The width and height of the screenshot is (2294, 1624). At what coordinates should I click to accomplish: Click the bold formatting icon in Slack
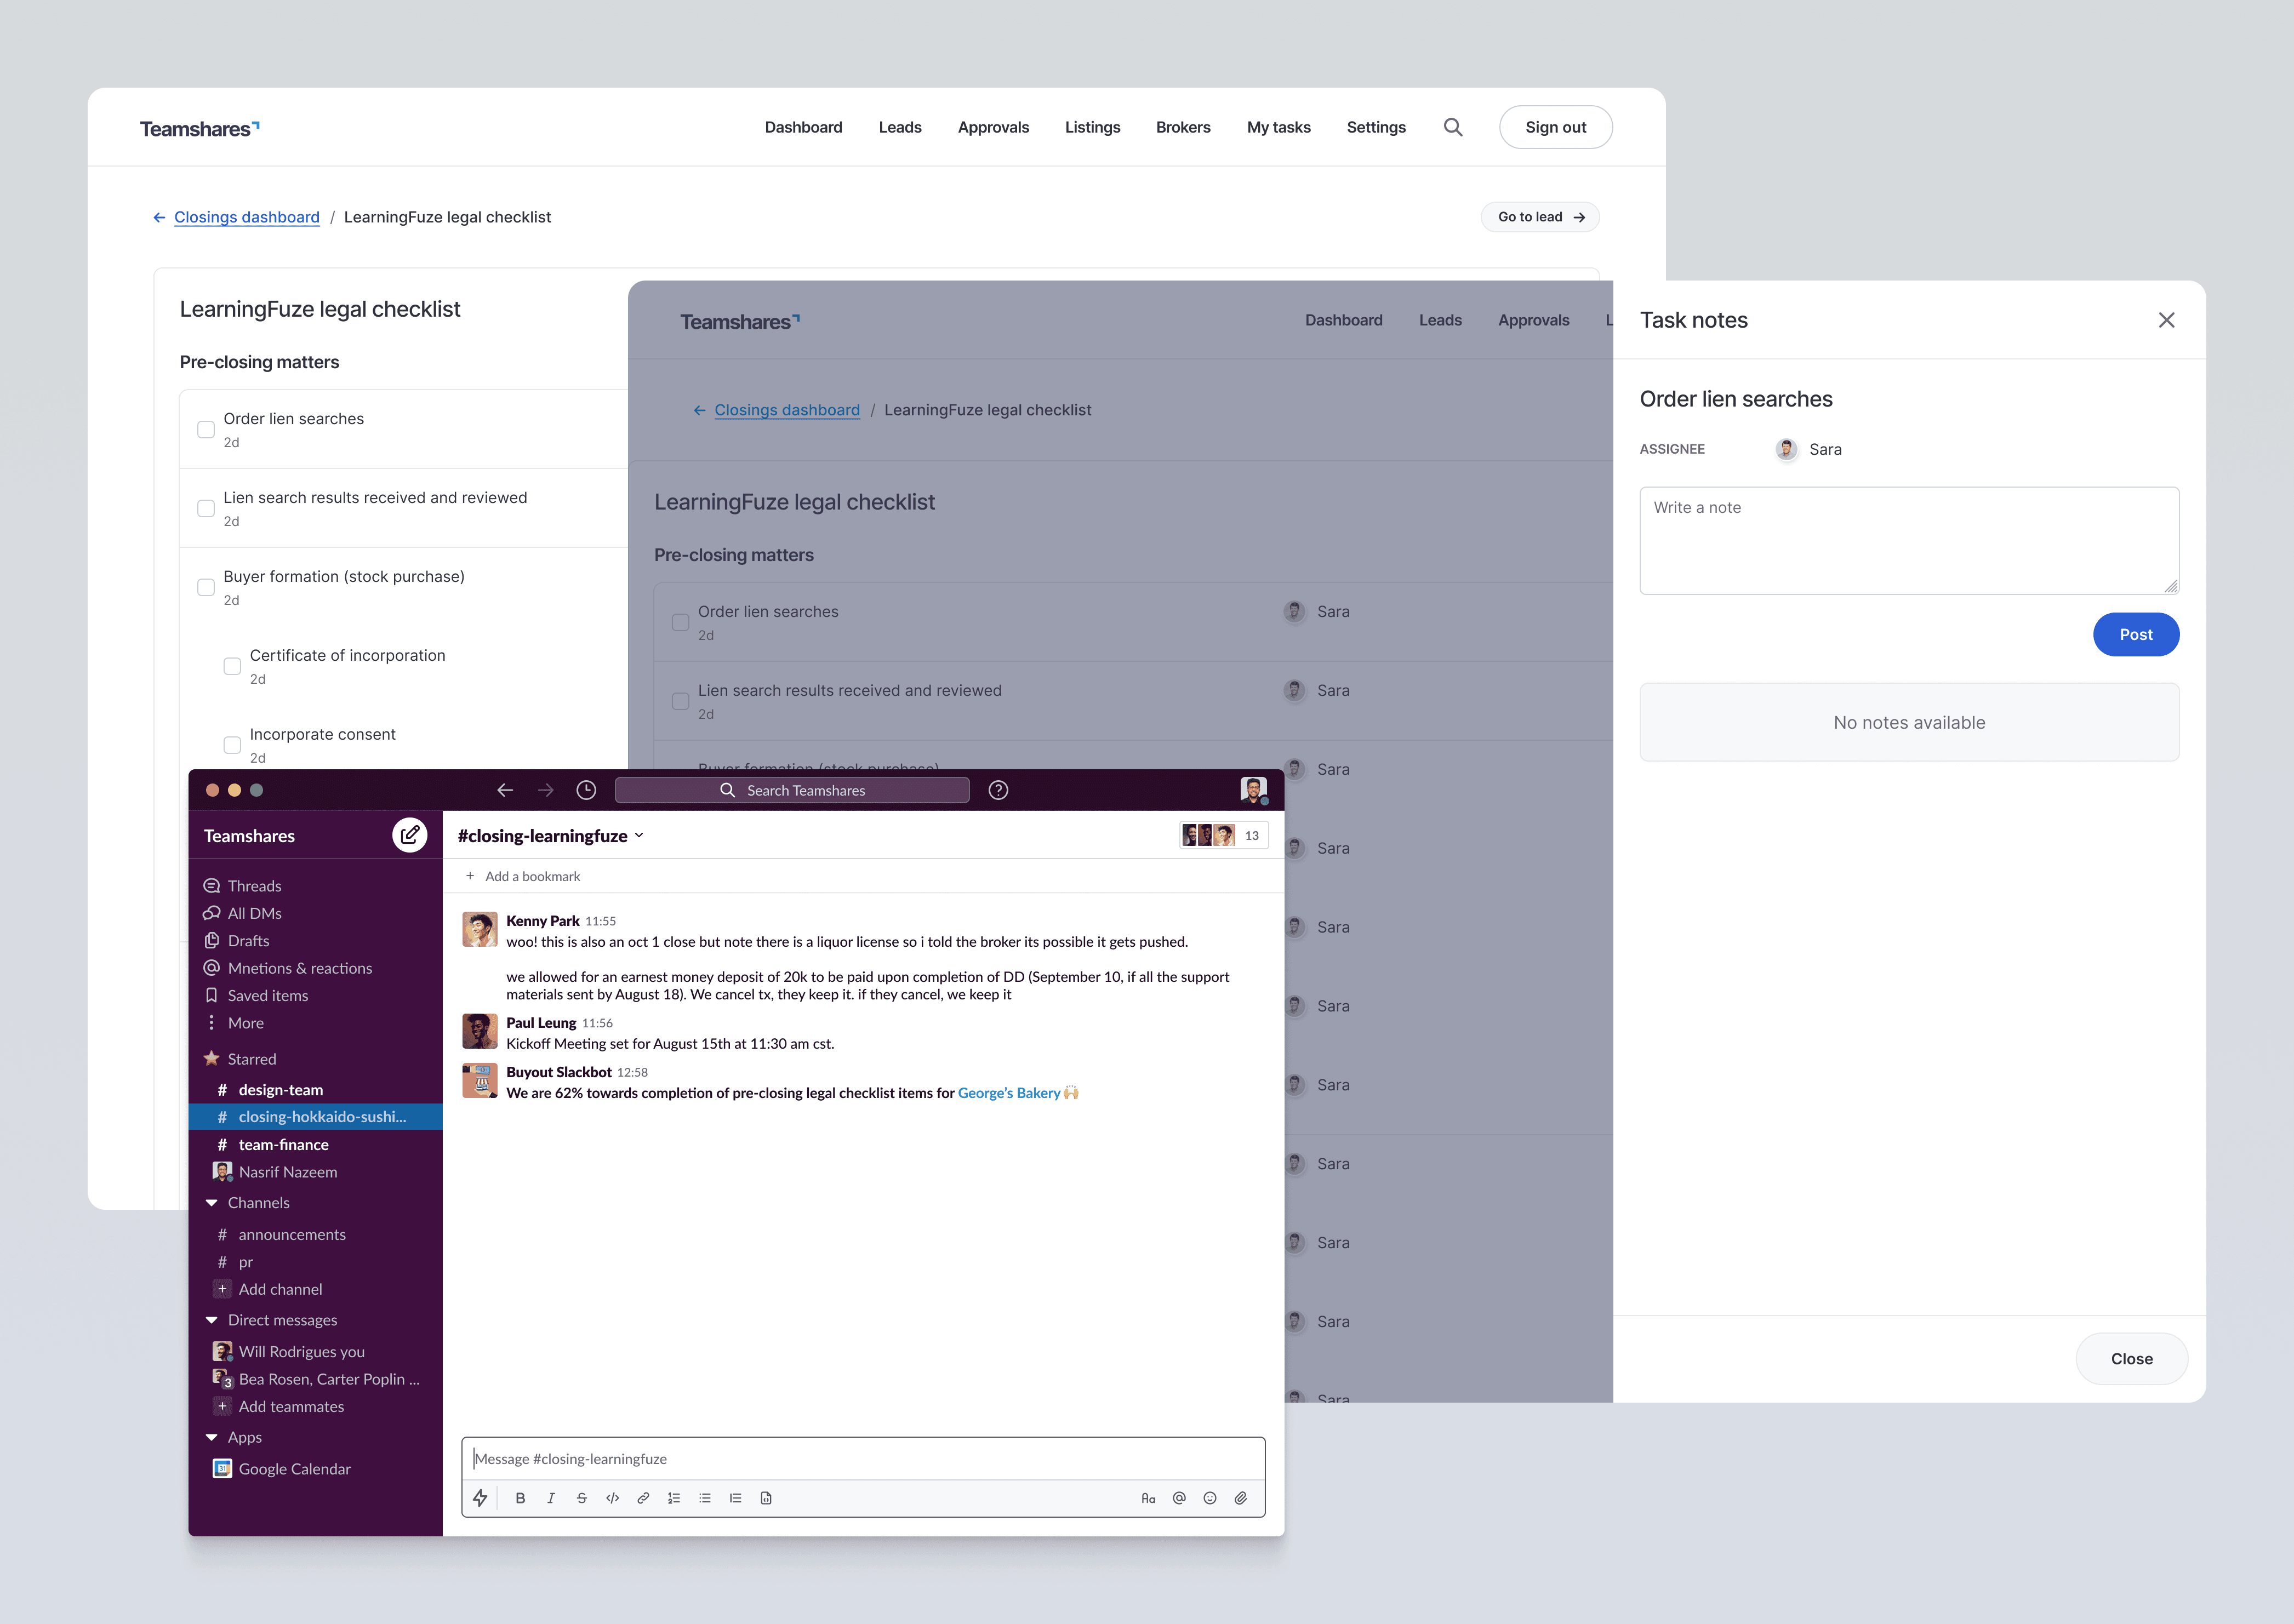click(x=520, y=1498)
